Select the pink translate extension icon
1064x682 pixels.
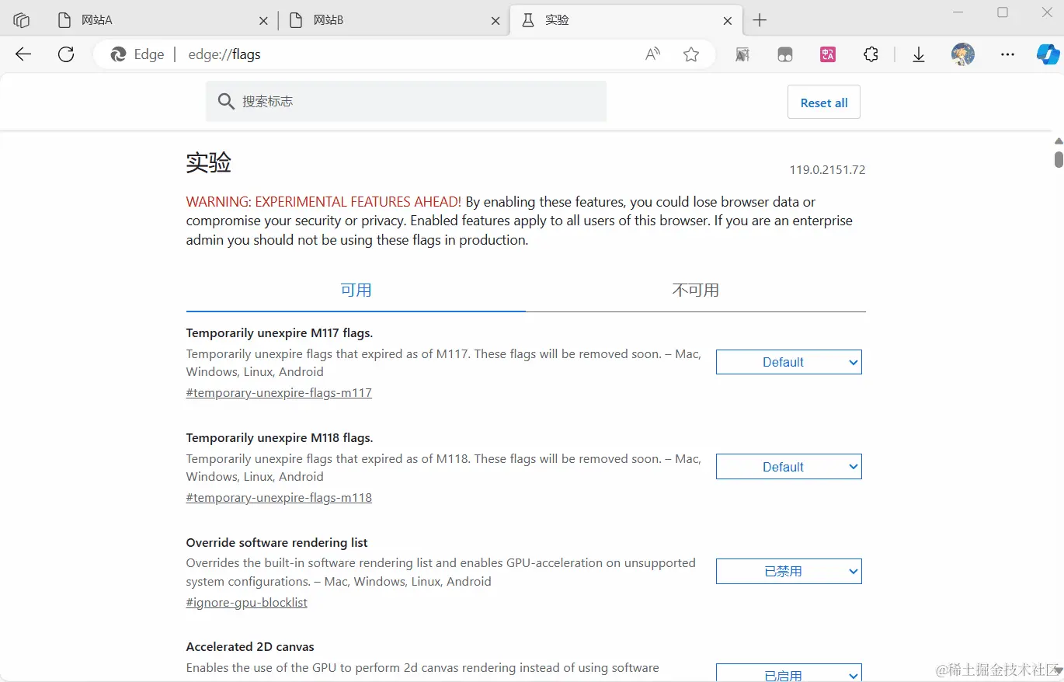[828, 54]
